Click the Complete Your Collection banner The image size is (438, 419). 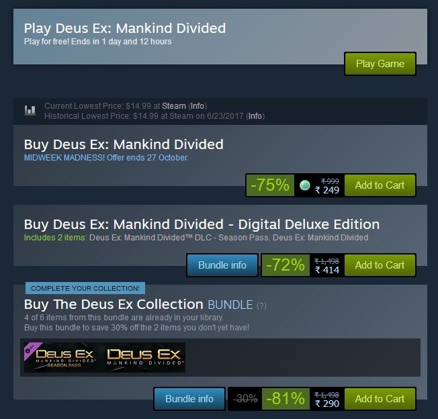click(85, 288)
